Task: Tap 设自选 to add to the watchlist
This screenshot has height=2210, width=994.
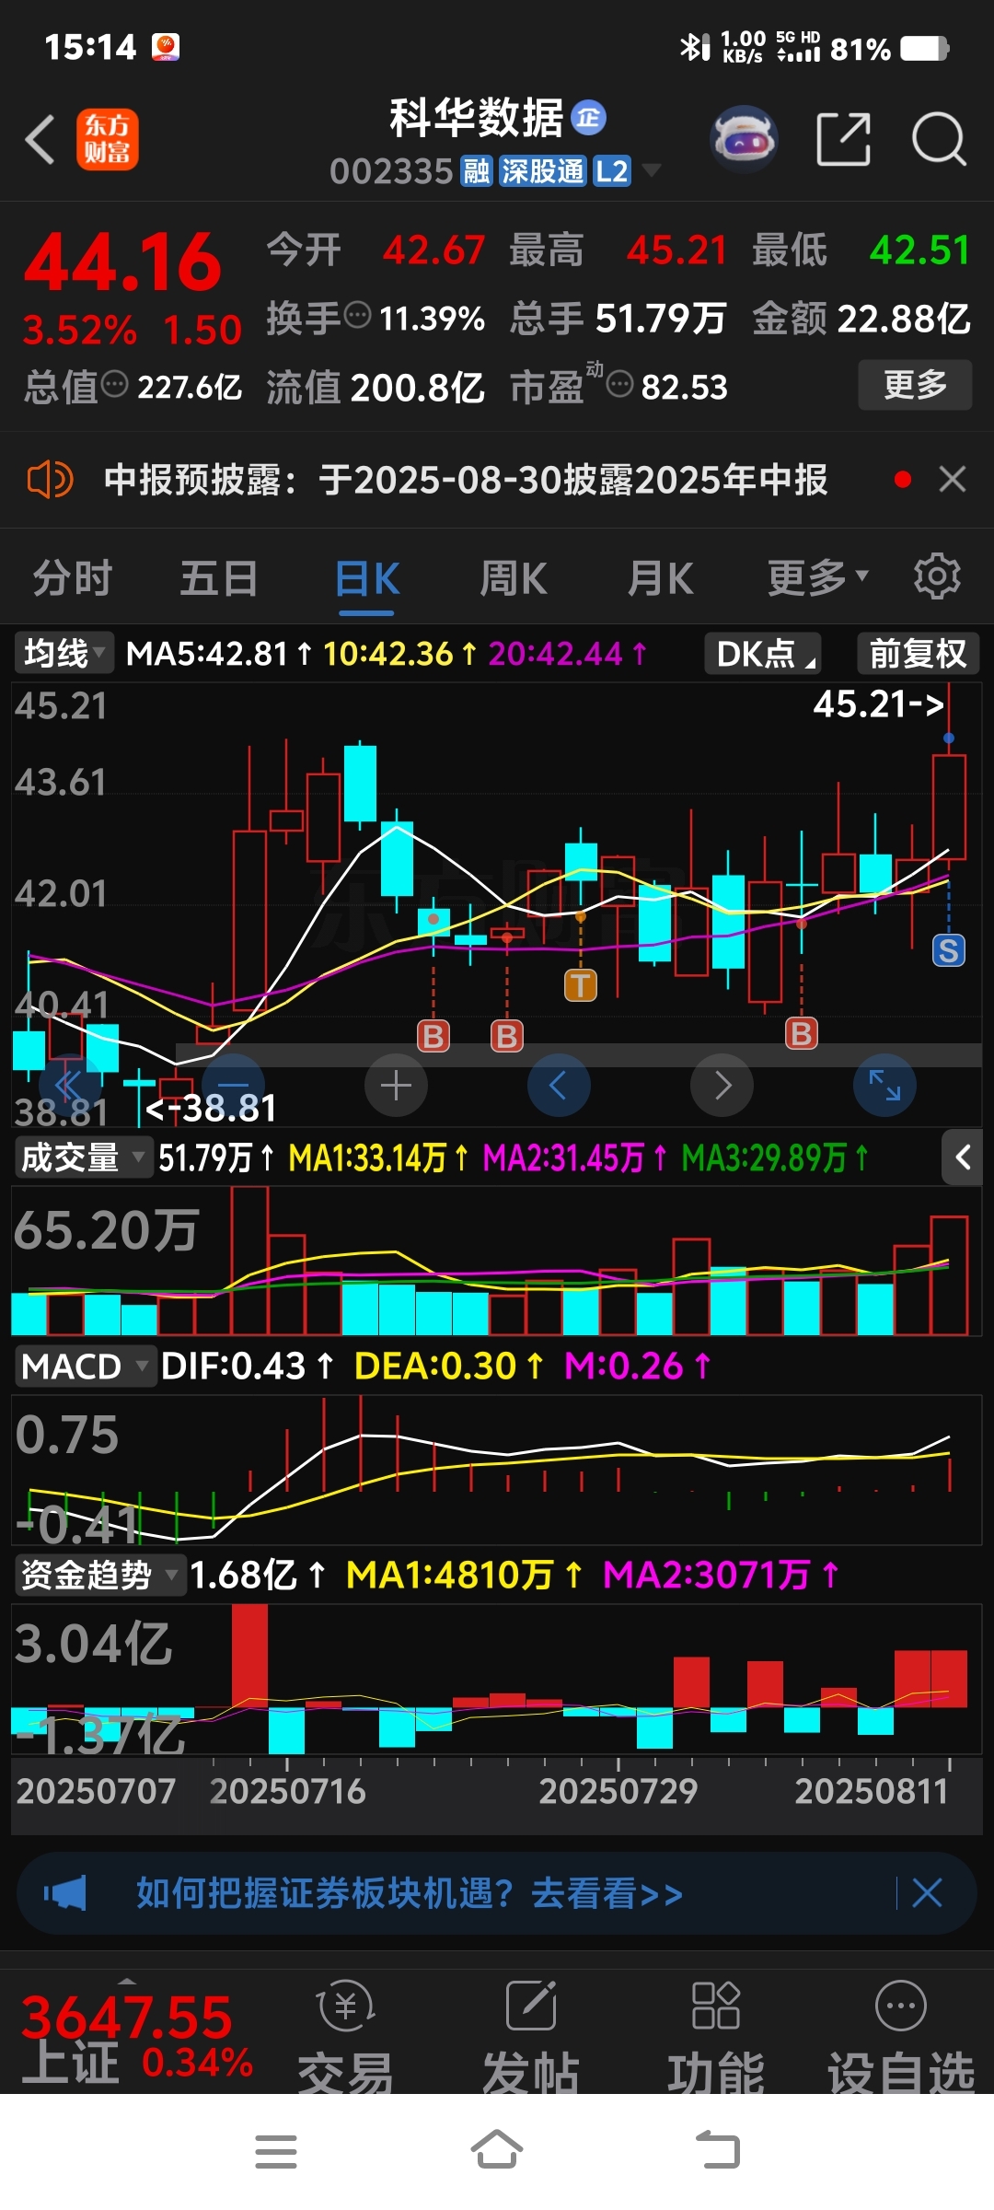Action: (901, 2035)
